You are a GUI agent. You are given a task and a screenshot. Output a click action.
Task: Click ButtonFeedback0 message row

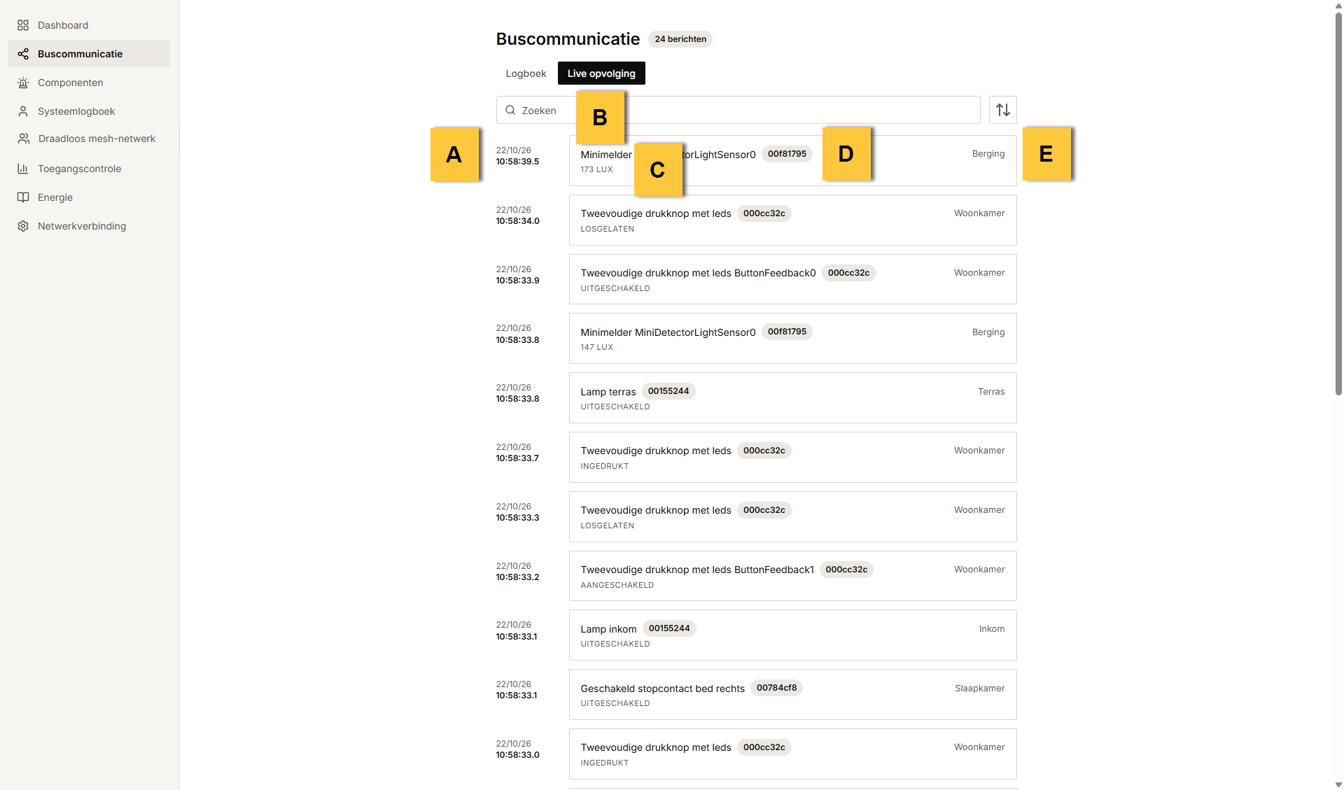pyautogui.click(x=792, y=279)
